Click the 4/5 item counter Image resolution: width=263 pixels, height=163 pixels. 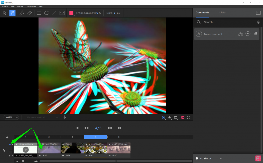98,128
